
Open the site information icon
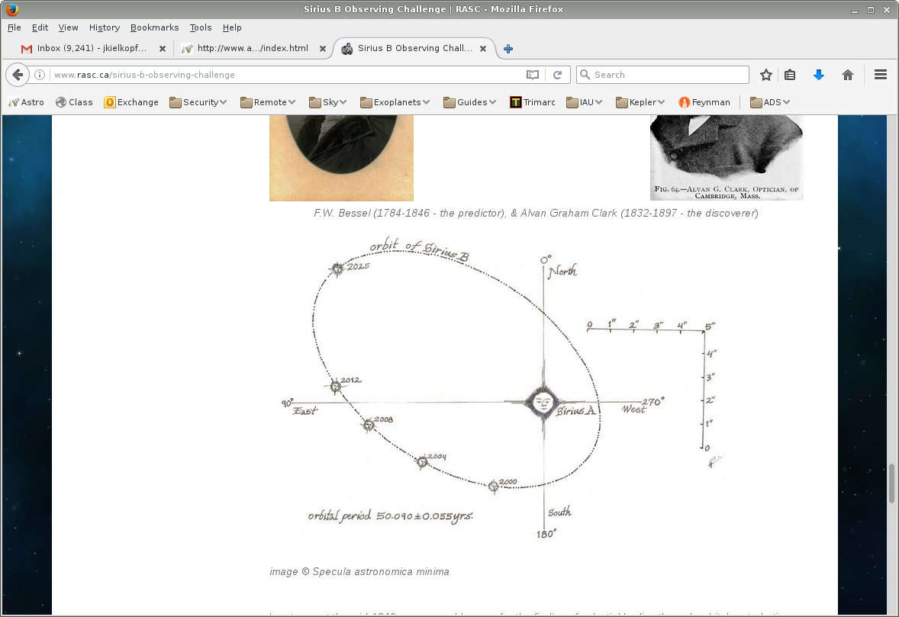pyautogui.click(x=40, y=75)
